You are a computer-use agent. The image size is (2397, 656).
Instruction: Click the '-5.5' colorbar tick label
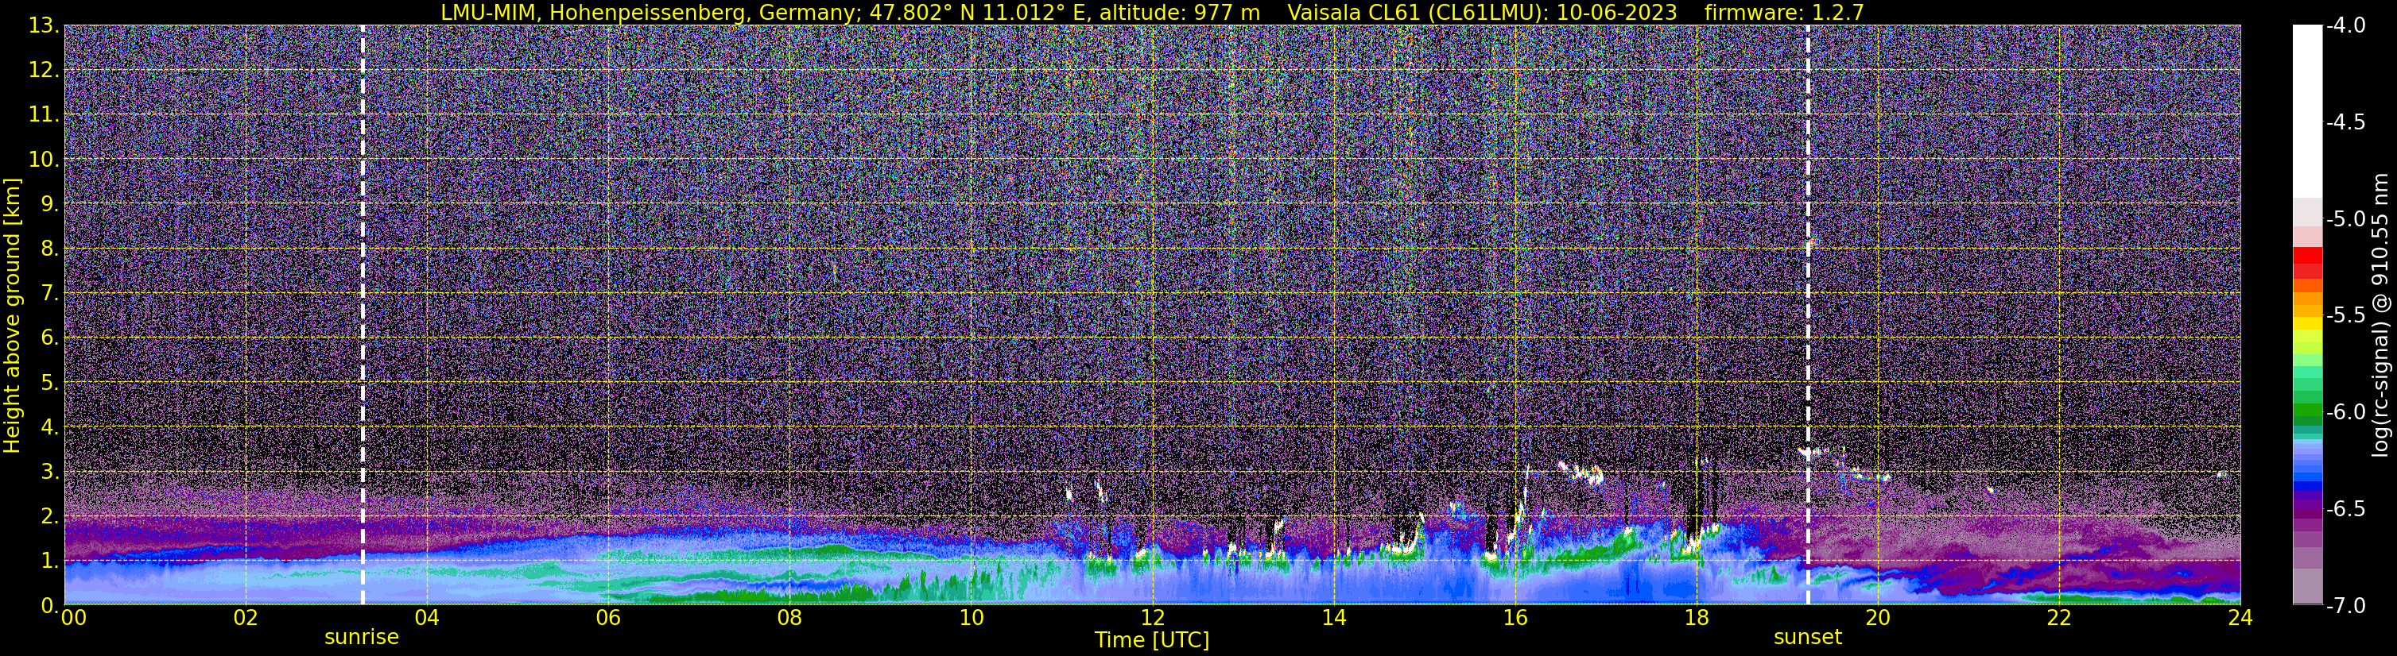click(x=2346, y=316)
